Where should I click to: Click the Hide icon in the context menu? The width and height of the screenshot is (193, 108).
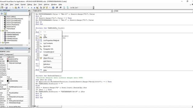click(41, 70)
